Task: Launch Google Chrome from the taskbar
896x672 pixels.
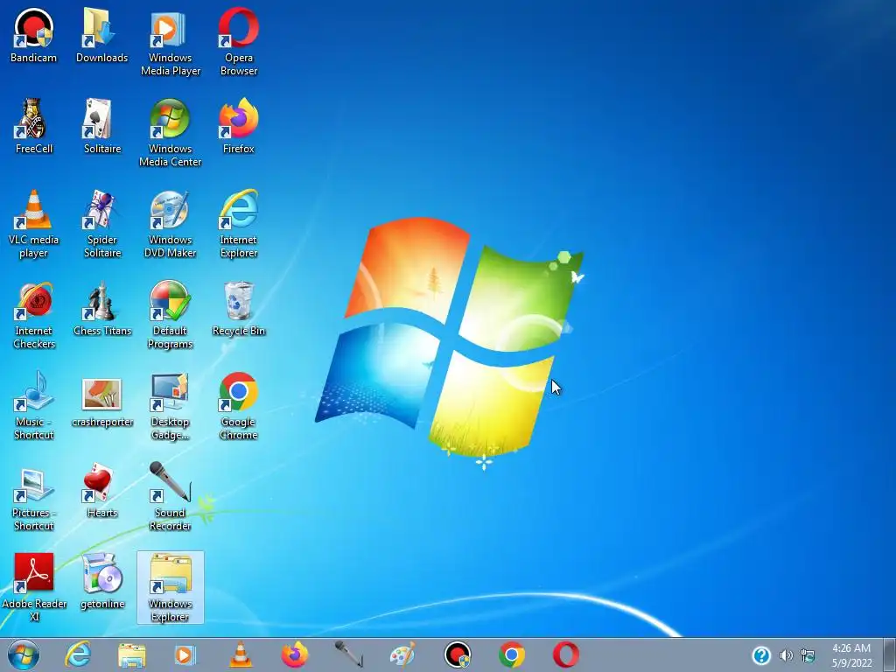Action: (511, 654)
